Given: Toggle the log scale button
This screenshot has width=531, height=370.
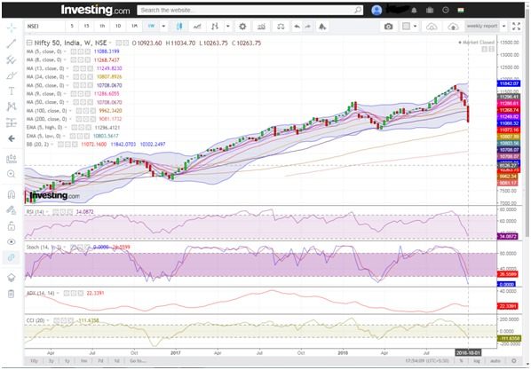Looking at the screenshot, I should coord(477,361).
